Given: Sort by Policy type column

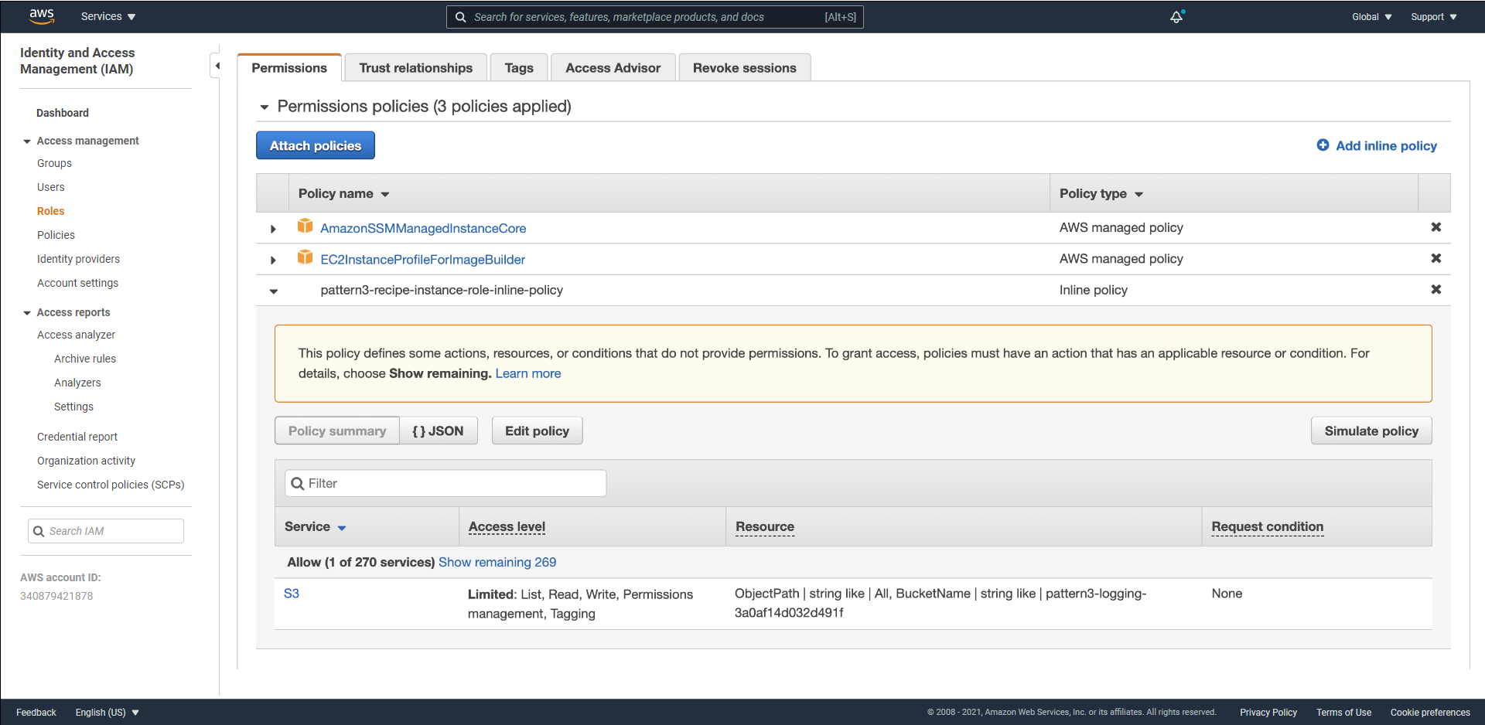Looking at the screenshot, I should [x=1101, y=193].
